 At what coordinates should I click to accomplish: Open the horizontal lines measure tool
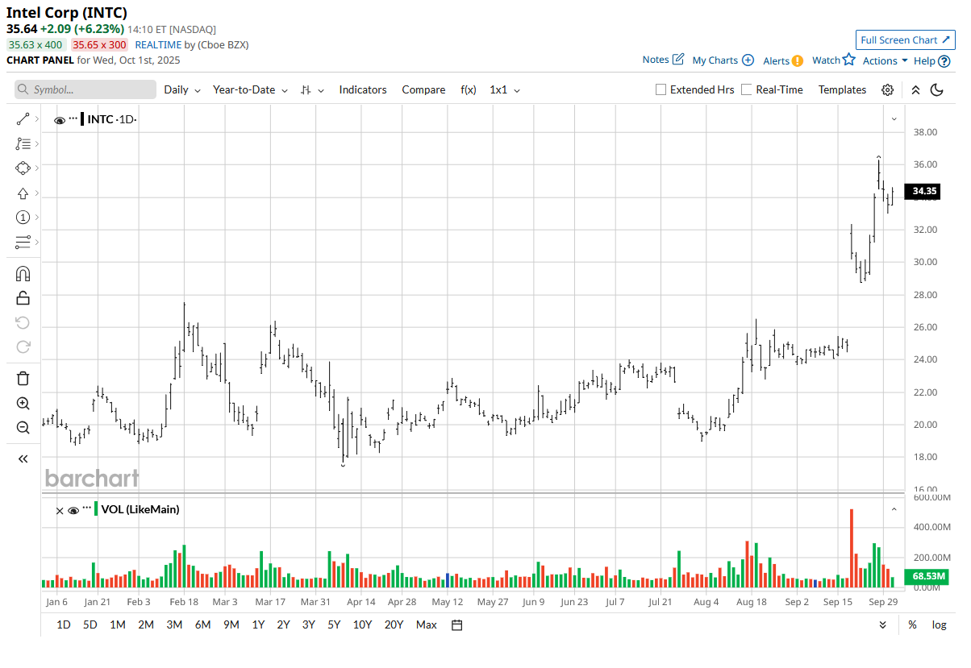[x=23, y=242]
